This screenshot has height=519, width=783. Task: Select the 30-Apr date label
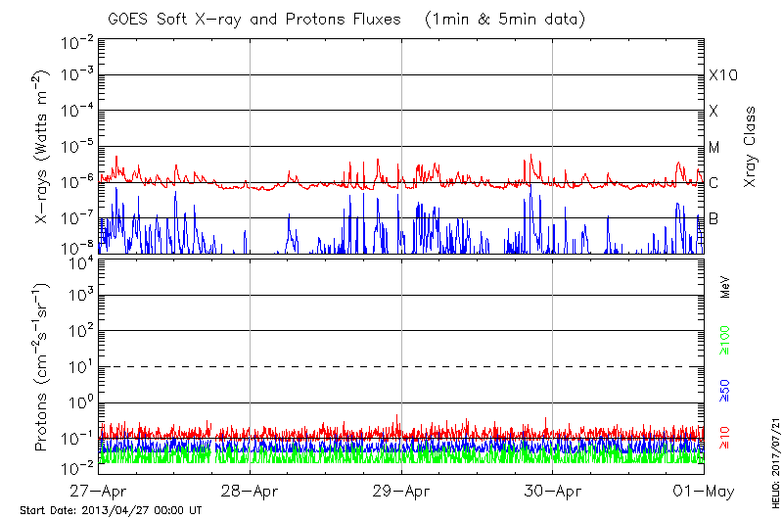pyautogui.click(x=553, y=490)
